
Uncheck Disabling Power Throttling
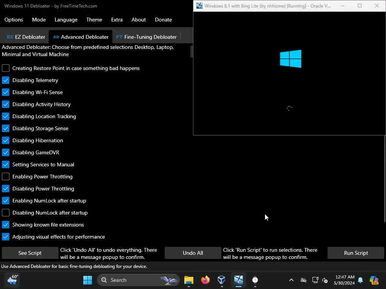coord(6,189)
